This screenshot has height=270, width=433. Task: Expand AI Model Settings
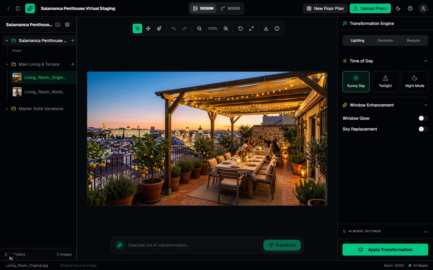coord(385,231)
